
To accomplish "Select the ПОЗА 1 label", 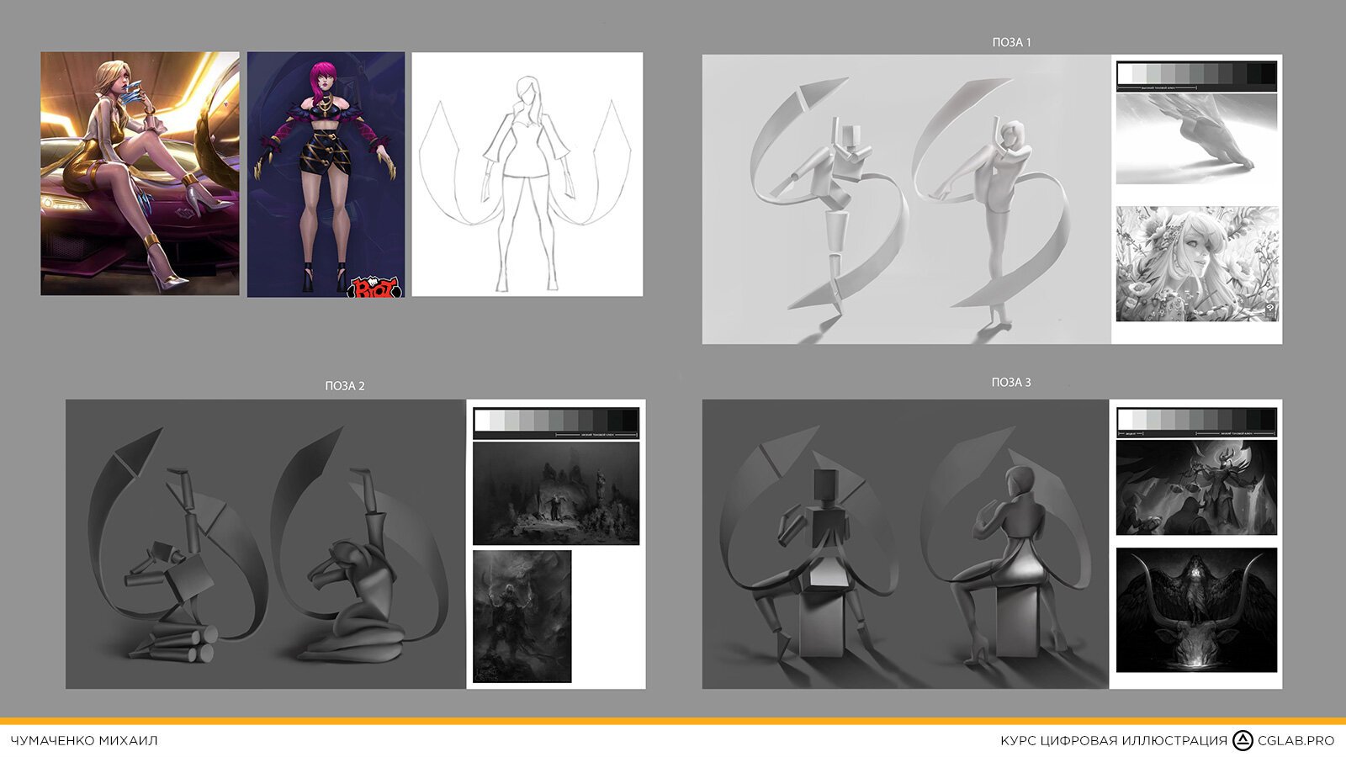I will click(x=1011, y=42).
